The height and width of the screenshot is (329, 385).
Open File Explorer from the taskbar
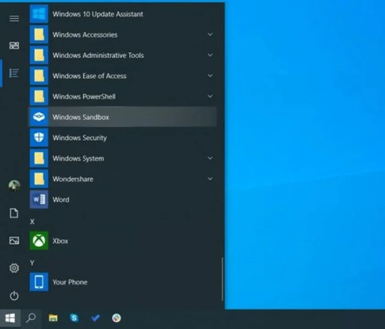click(53, 318)
